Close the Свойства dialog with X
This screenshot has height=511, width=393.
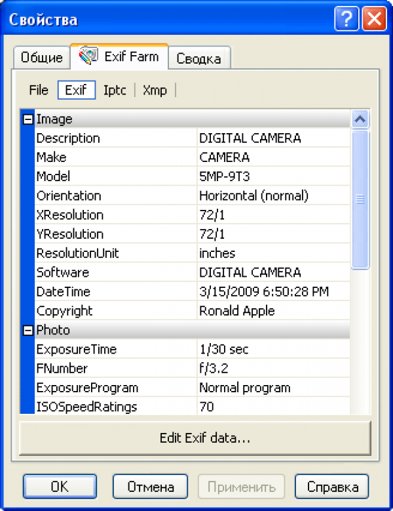[375, 20]
